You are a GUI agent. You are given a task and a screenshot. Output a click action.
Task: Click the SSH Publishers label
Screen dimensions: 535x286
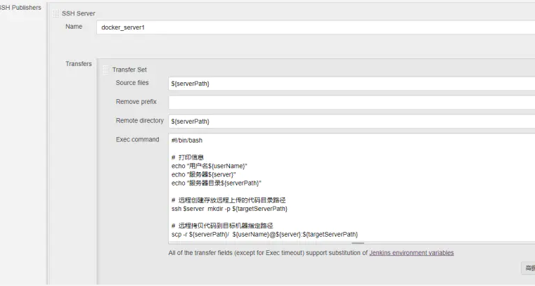click(20, 8)
